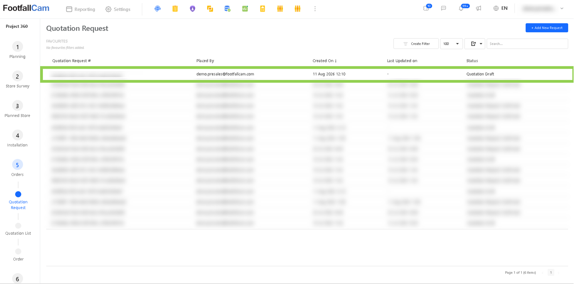Viewport: 576px width, 284px height.
Task: Click the export icon in the table toolbar
Action: (x=473, y=44)
